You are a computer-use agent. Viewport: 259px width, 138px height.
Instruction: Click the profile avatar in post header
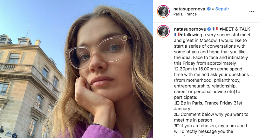coord(163,11)
